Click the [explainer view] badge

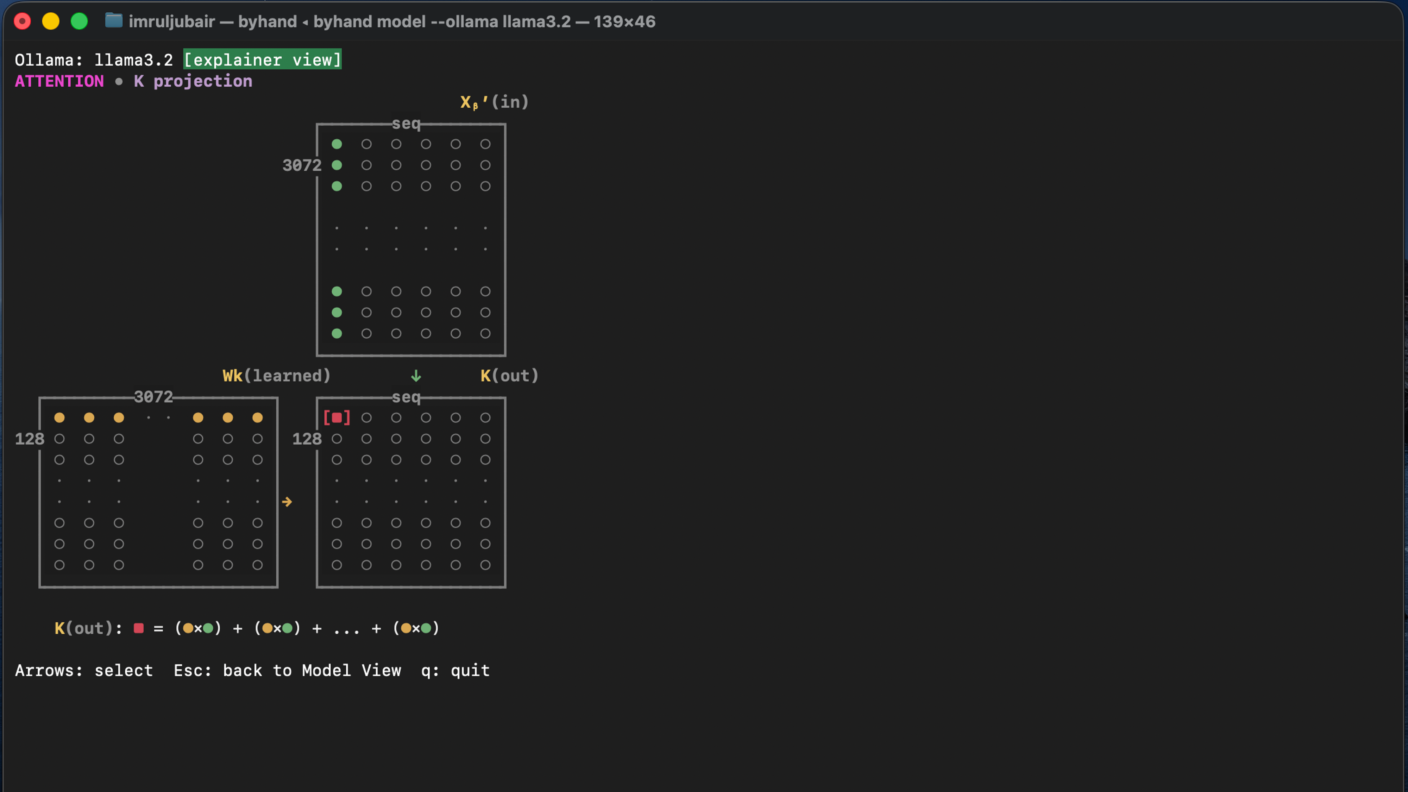coord(262,59)
